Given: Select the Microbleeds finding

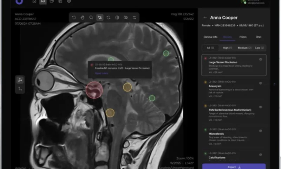Looking at the screenshot, I should point(234,137).
